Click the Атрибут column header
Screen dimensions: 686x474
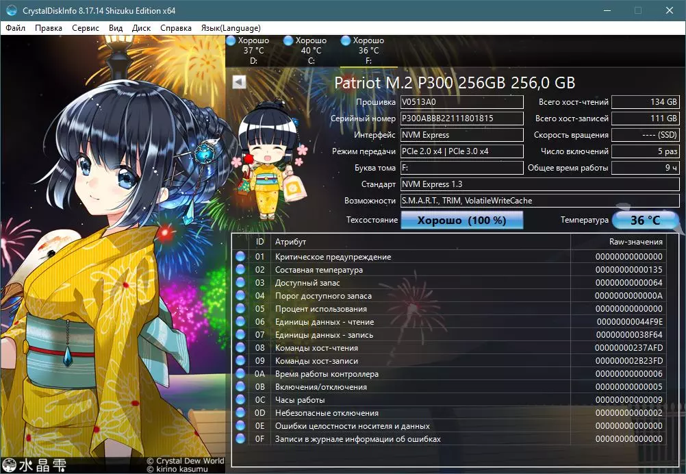click(x=421, y=242)
